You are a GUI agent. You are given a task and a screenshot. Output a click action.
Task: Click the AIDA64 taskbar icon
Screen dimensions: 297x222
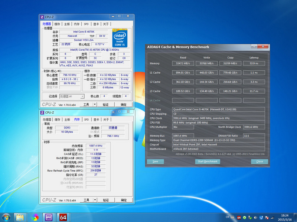[x=63, y=217]
